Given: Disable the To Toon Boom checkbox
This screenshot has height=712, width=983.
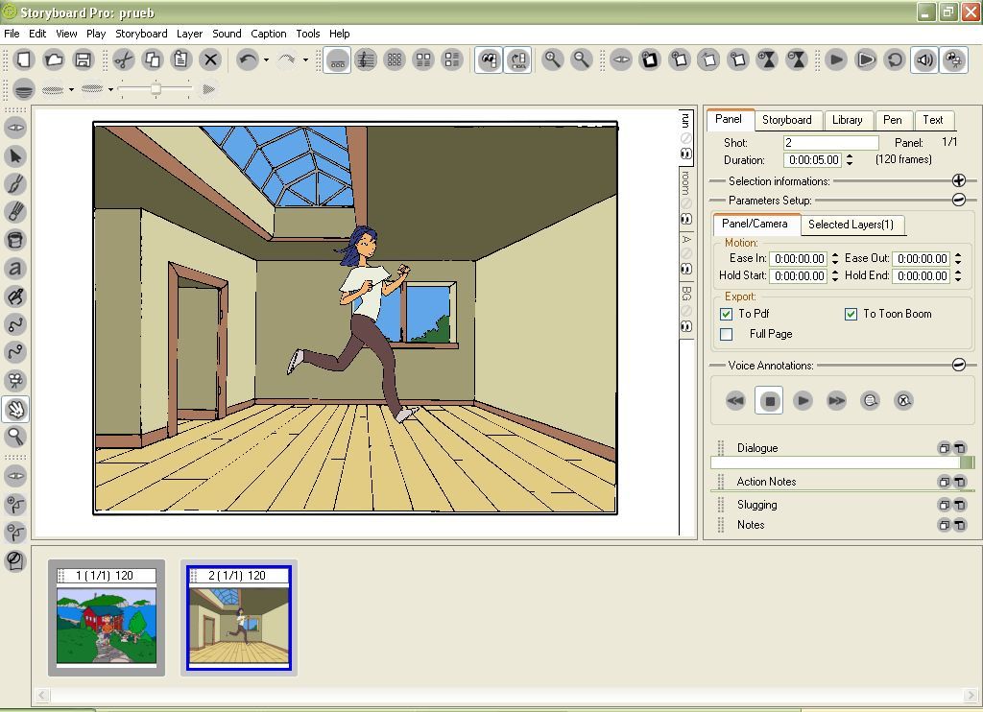Looking at the screenshot, I should [851, 314].
